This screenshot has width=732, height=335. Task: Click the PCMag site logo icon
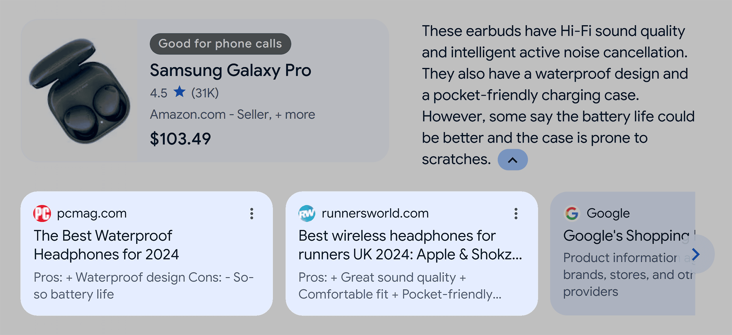[x=42, y=213]
